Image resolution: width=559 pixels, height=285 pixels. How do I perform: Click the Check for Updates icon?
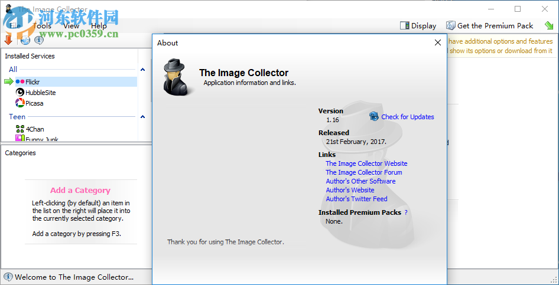pos(374,116)
